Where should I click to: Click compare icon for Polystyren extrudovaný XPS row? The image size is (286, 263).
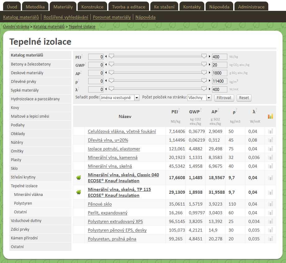click(270, 221)
